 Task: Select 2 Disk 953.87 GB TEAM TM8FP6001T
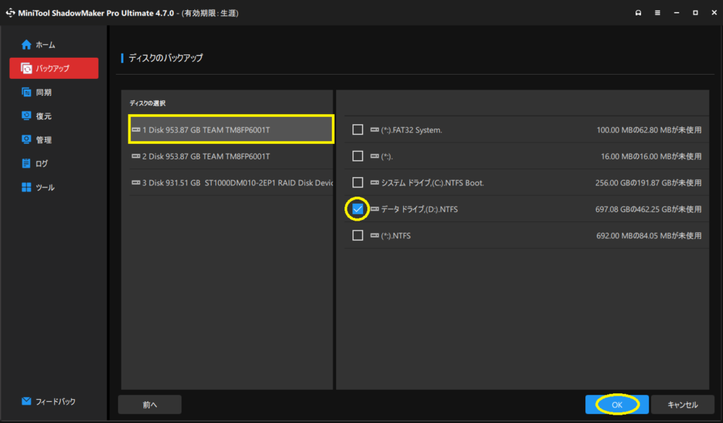click(231, 156)
